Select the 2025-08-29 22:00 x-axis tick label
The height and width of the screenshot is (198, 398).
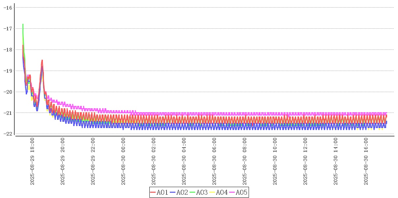pyautogui.click(x=93, y=161)
